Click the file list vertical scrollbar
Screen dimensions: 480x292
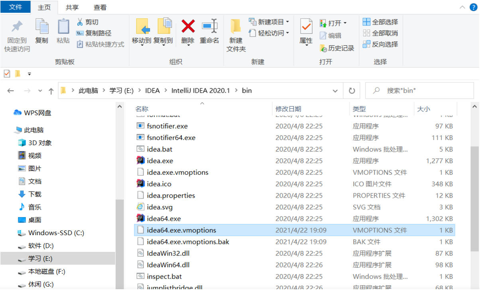coord(474,199)
